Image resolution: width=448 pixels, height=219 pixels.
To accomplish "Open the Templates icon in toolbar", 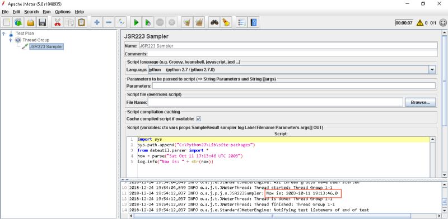I will pos(18,22).
